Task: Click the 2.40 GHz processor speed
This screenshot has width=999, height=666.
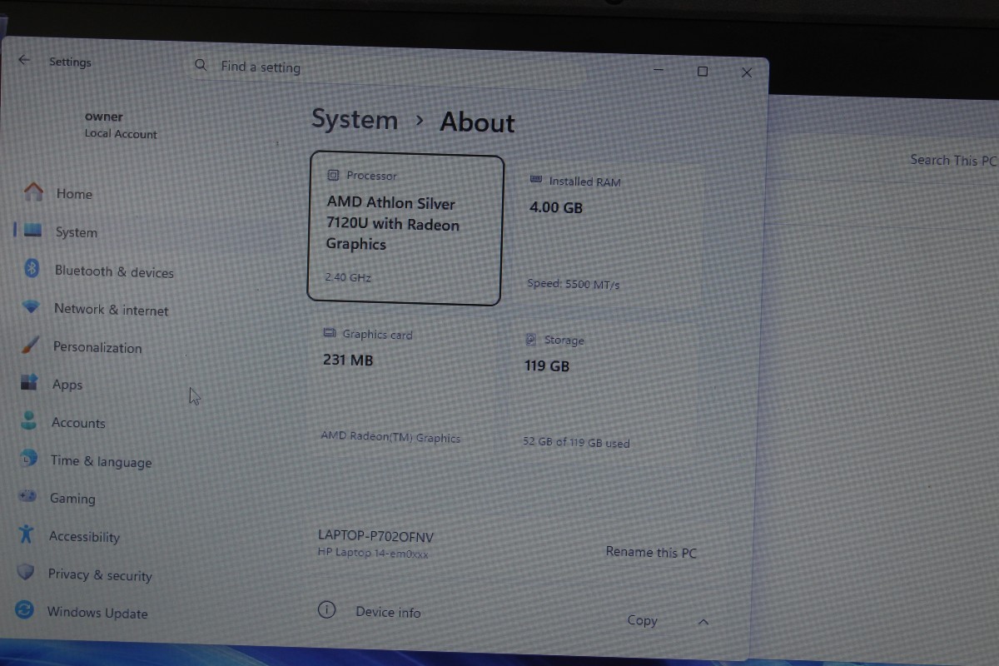Action: coord(348,277)
